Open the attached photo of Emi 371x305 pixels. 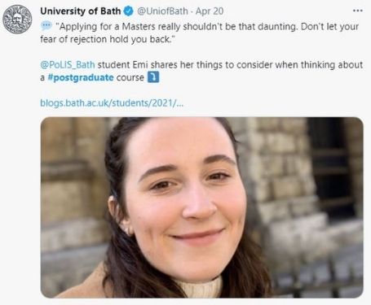coord(201,207)
